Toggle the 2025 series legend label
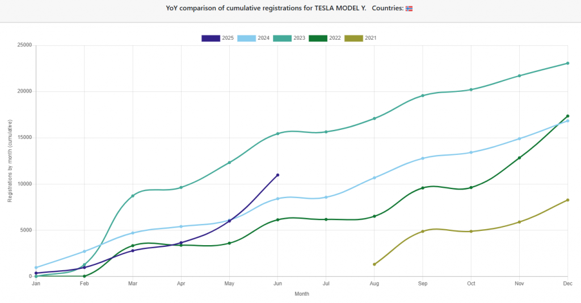Screen dimensions: 581x303 (x=228, y=38)
